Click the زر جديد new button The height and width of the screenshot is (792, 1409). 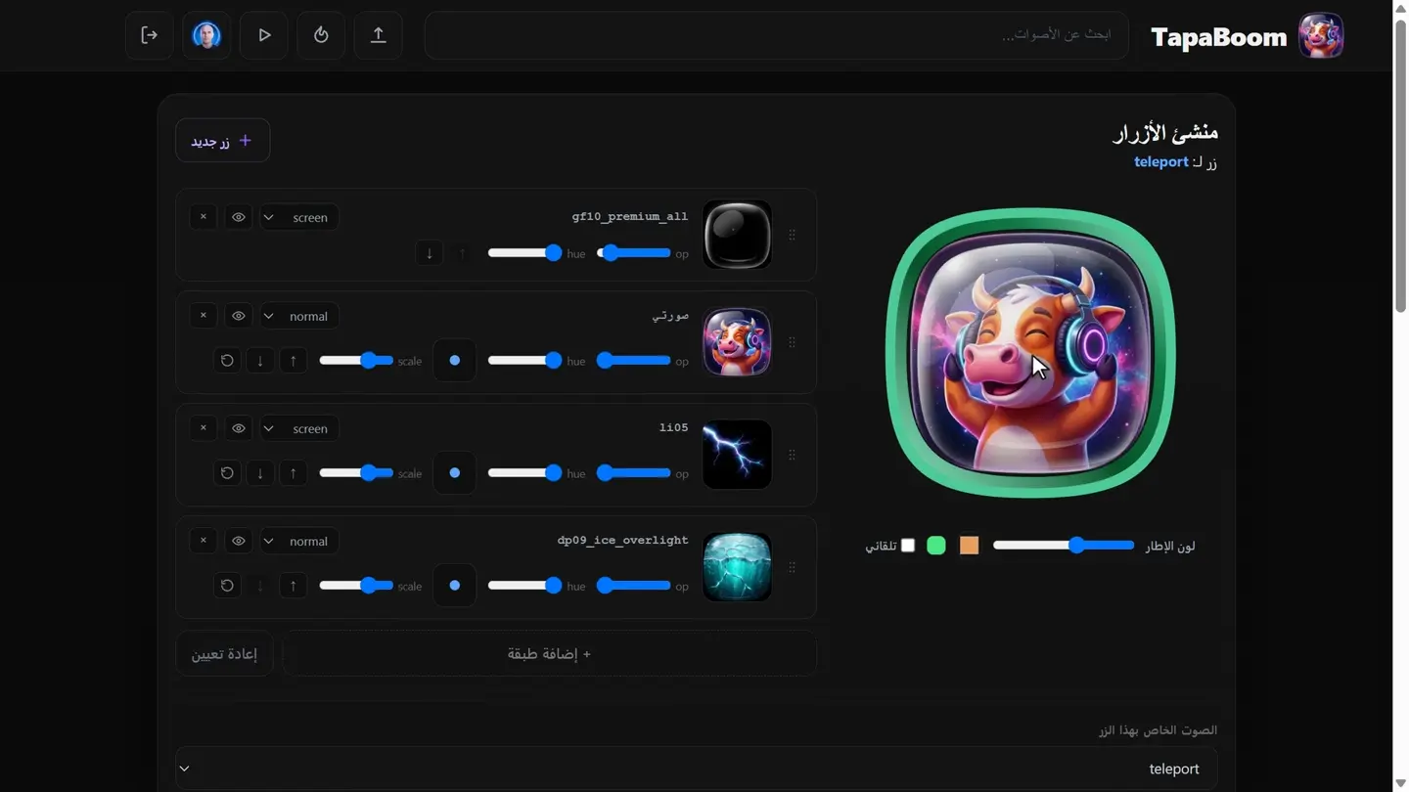tap(222, 141)
